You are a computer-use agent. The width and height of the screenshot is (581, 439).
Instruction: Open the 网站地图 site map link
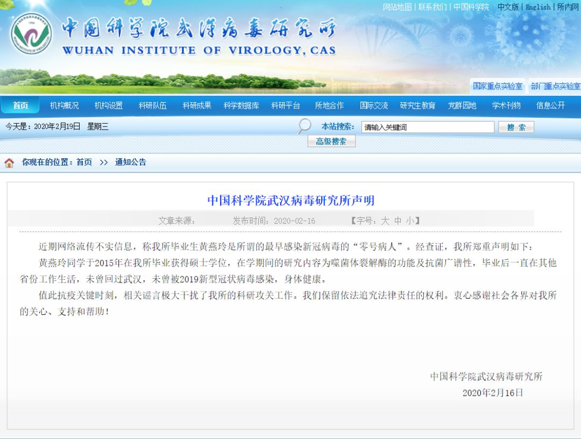tap(397, 7)
